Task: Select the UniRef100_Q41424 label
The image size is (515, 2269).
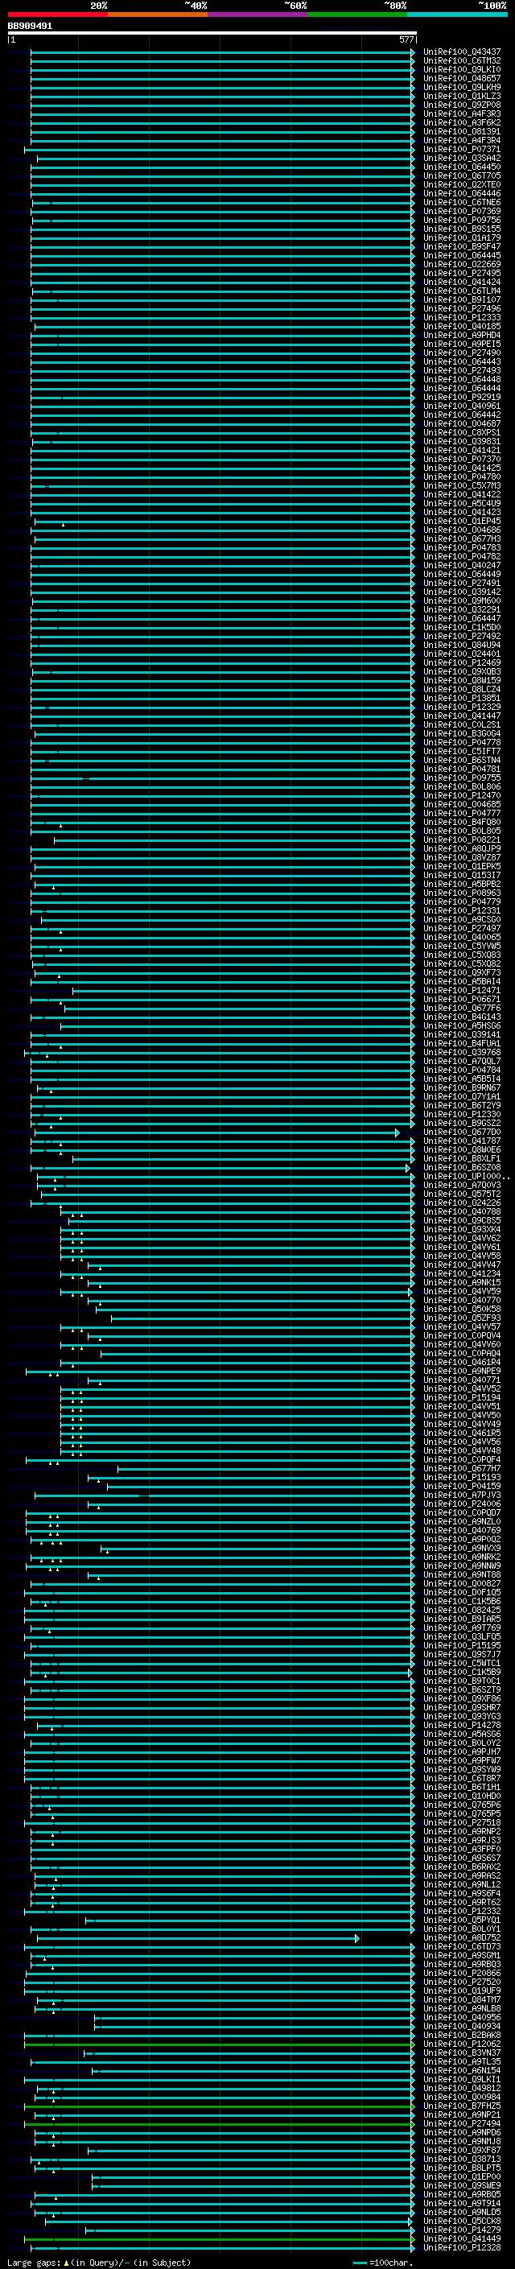Action: tap(461, 282)
